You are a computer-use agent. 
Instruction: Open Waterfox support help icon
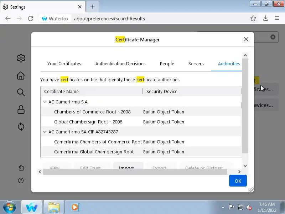[21, 180]
